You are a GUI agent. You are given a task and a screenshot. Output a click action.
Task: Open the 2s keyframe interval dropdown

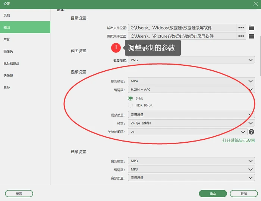coord(188,132)
